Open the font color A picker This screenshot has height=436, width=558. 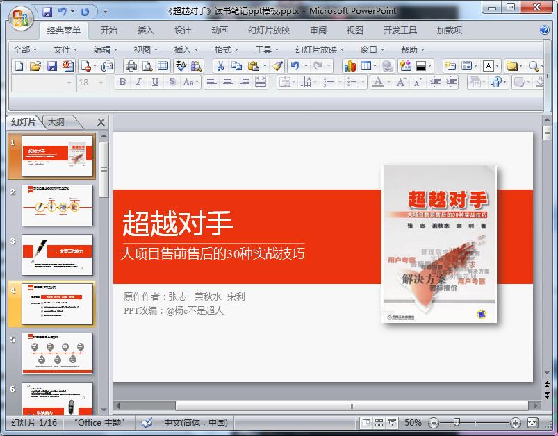(378, 82)
